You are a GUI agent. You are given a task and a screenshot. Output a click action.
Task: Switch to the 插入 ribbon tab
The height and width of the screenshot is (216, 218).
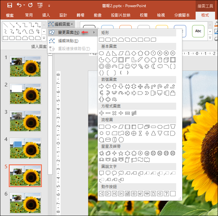pyautogui.click(x=46, y=15)
